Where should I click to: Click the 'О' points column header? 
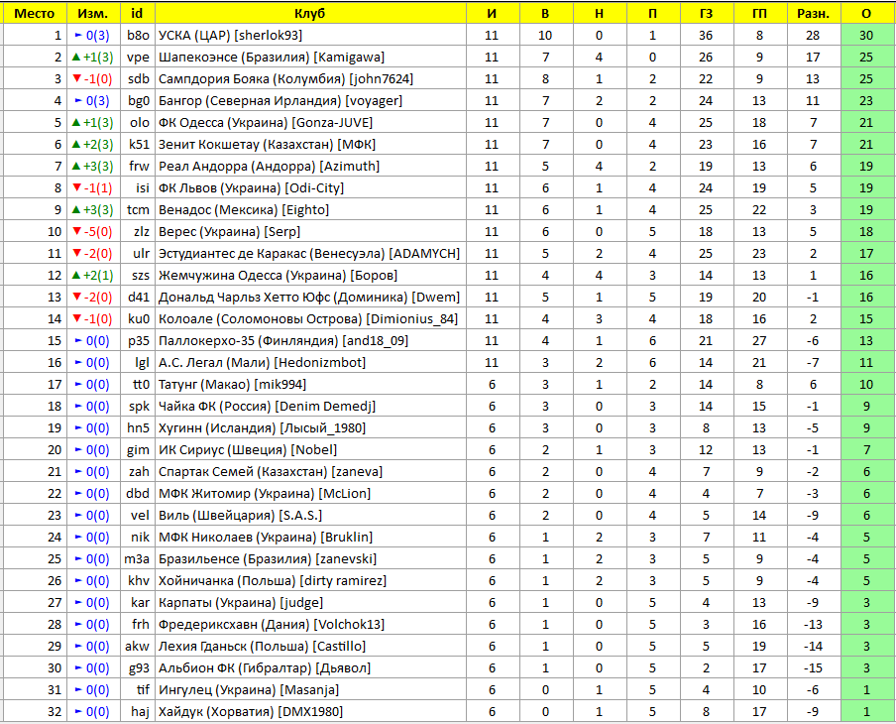[866, 13]
